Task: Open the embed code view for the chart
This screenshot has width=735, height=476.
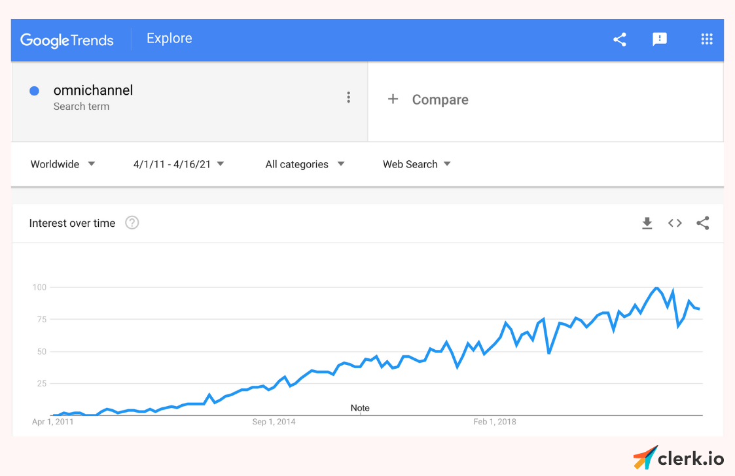Action: coord(675,223)
